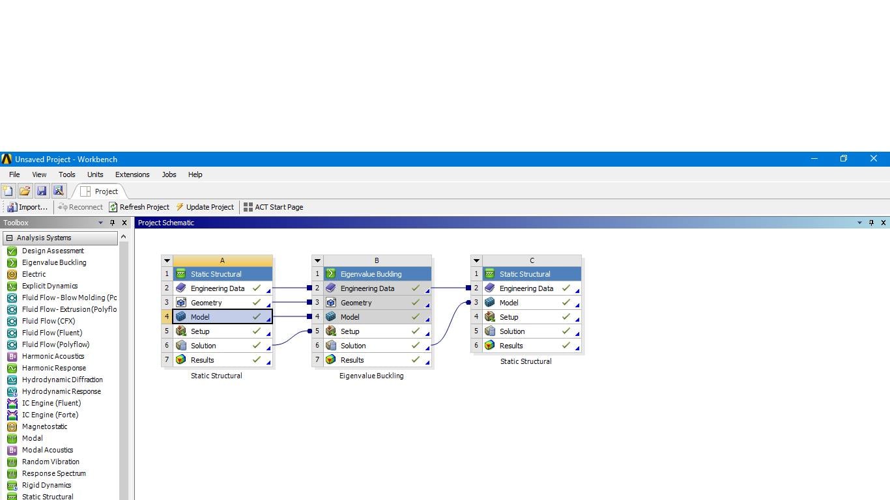Screen dimensions: 890x500
Task: Select IC Engine (Fluent) in Toolbox
Action: 52,403
